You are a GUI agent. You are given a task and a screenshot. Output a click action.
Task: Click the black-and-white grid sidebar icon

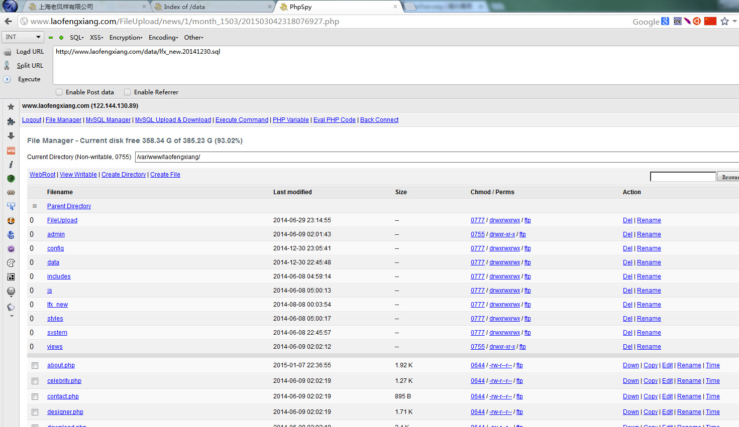click(11, 277)
